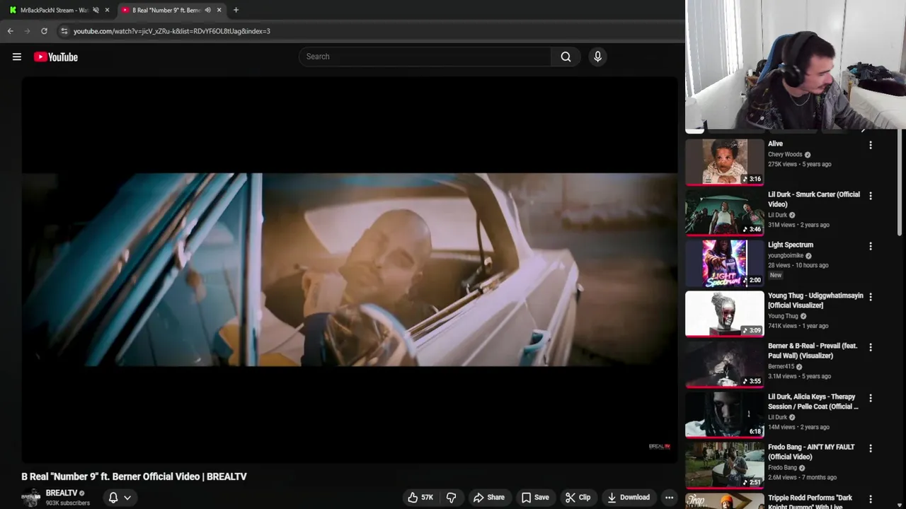Open options menu for Alive video
The height and width of the screenshot is (509, 906).
coord(871,145)
